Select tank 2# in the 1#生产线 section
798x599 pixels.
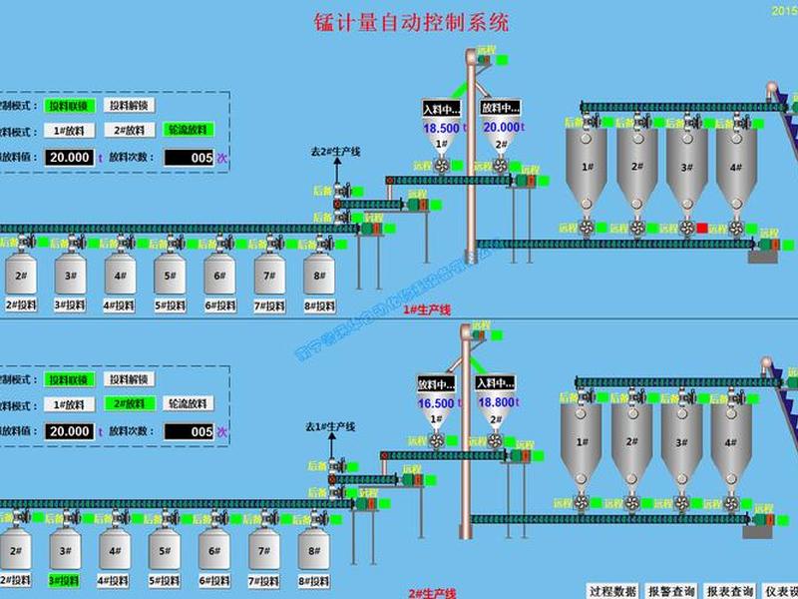click(21, 275)
